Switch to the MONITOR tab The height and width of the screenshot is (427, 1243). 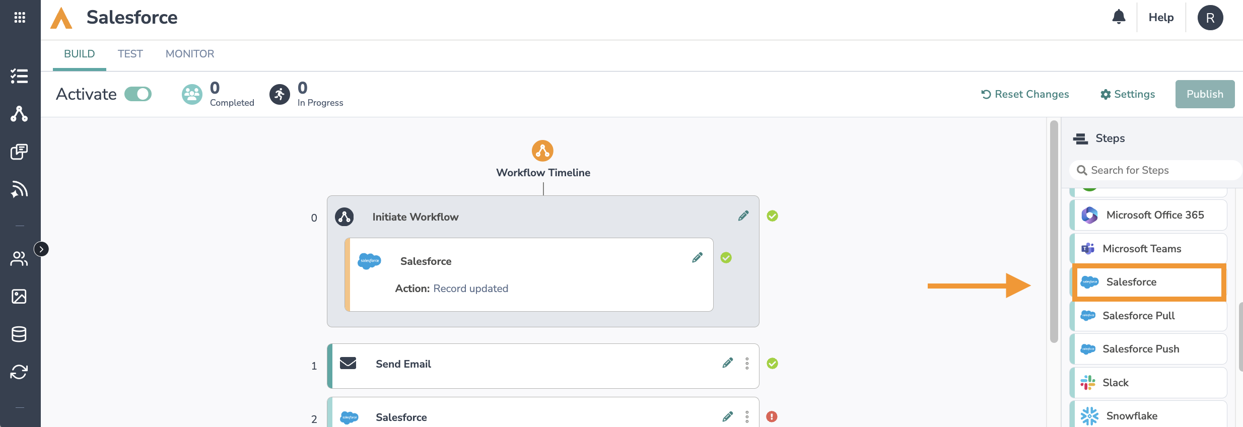190,54
